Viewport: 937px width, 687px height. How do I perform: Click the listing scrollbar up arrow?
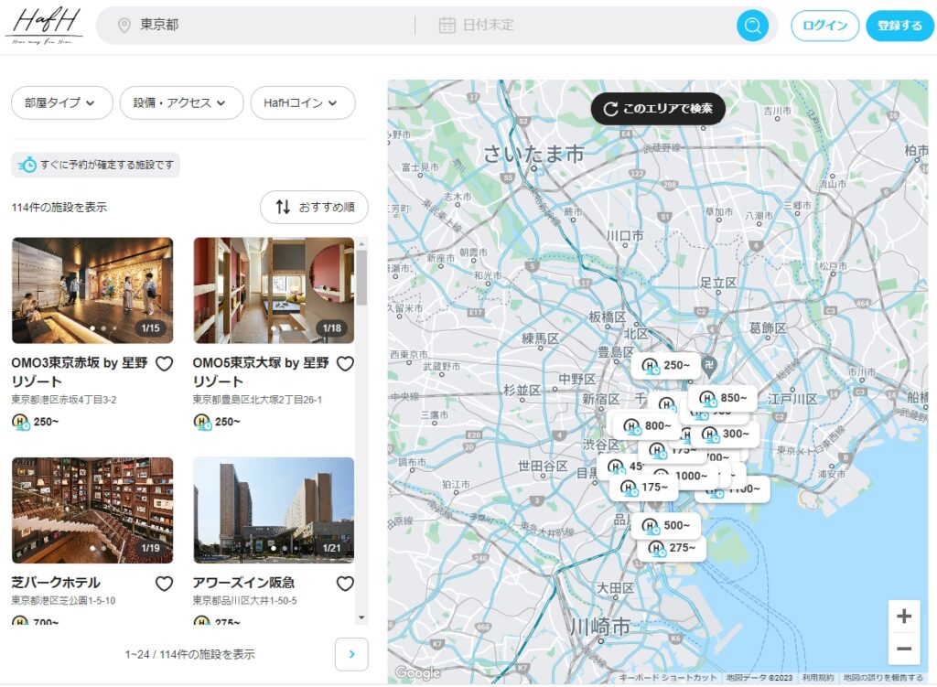tap(361, 242)
